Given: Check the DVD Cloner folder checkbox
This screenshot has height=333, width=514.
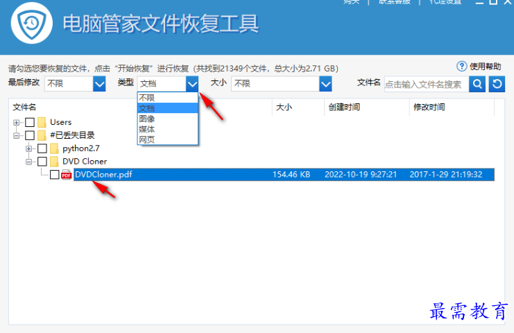Looking at the screenshot, I should point(42,162).
